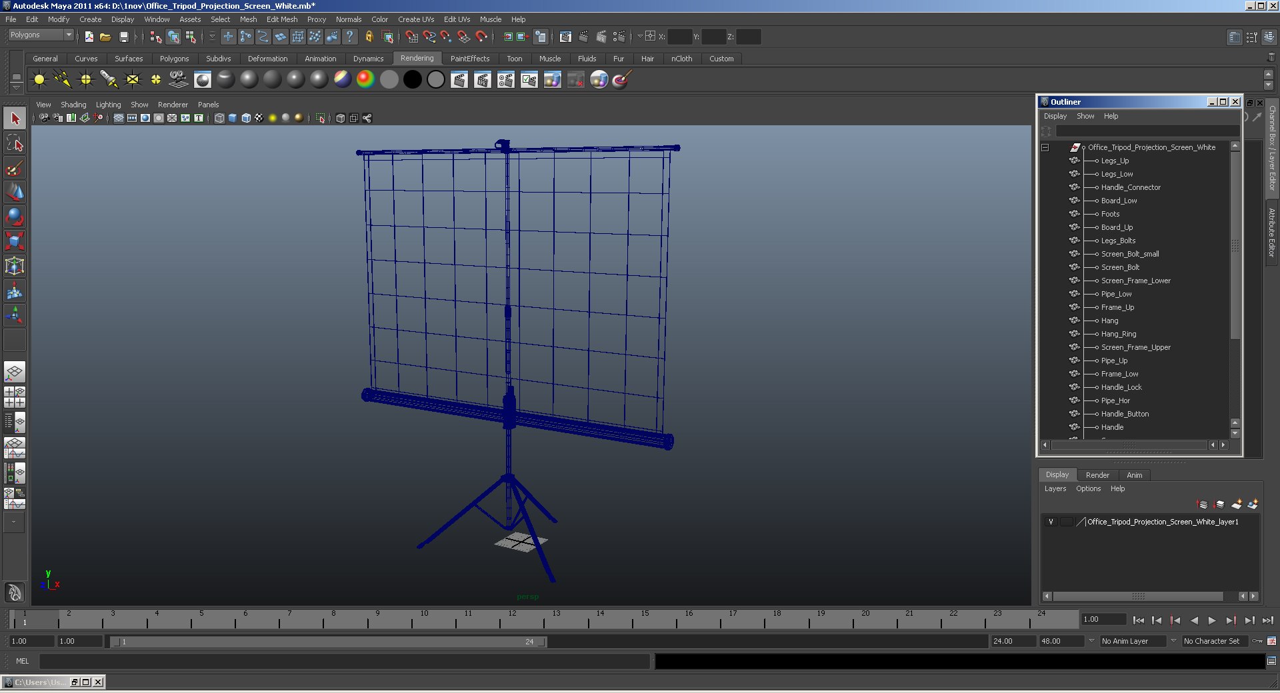The image size is (1280, 693).
Task: Open the Outliner Show menu
Action: point(1085,116)
